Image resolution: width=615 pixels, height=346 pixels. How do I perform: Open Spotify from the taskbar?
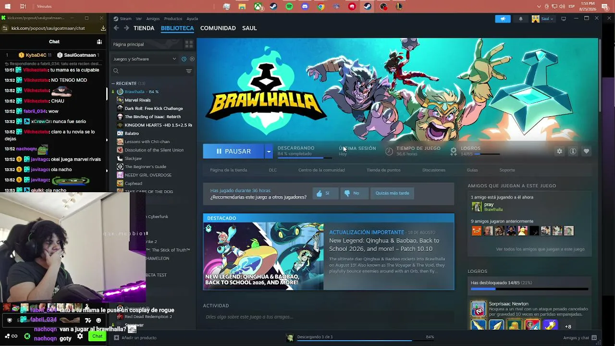click(x=289, y=6)
